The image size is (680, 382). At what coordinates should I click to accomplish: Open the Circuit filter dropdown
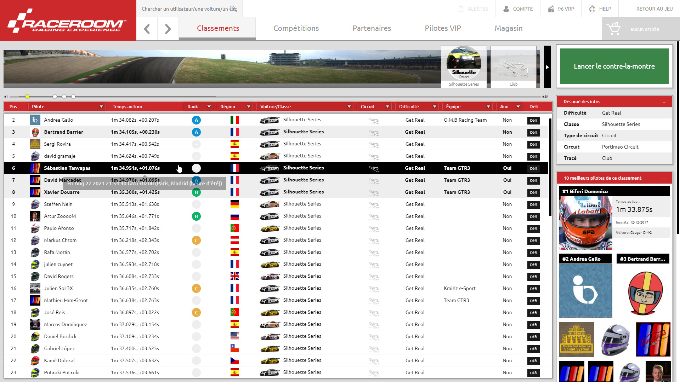point(387,106)
